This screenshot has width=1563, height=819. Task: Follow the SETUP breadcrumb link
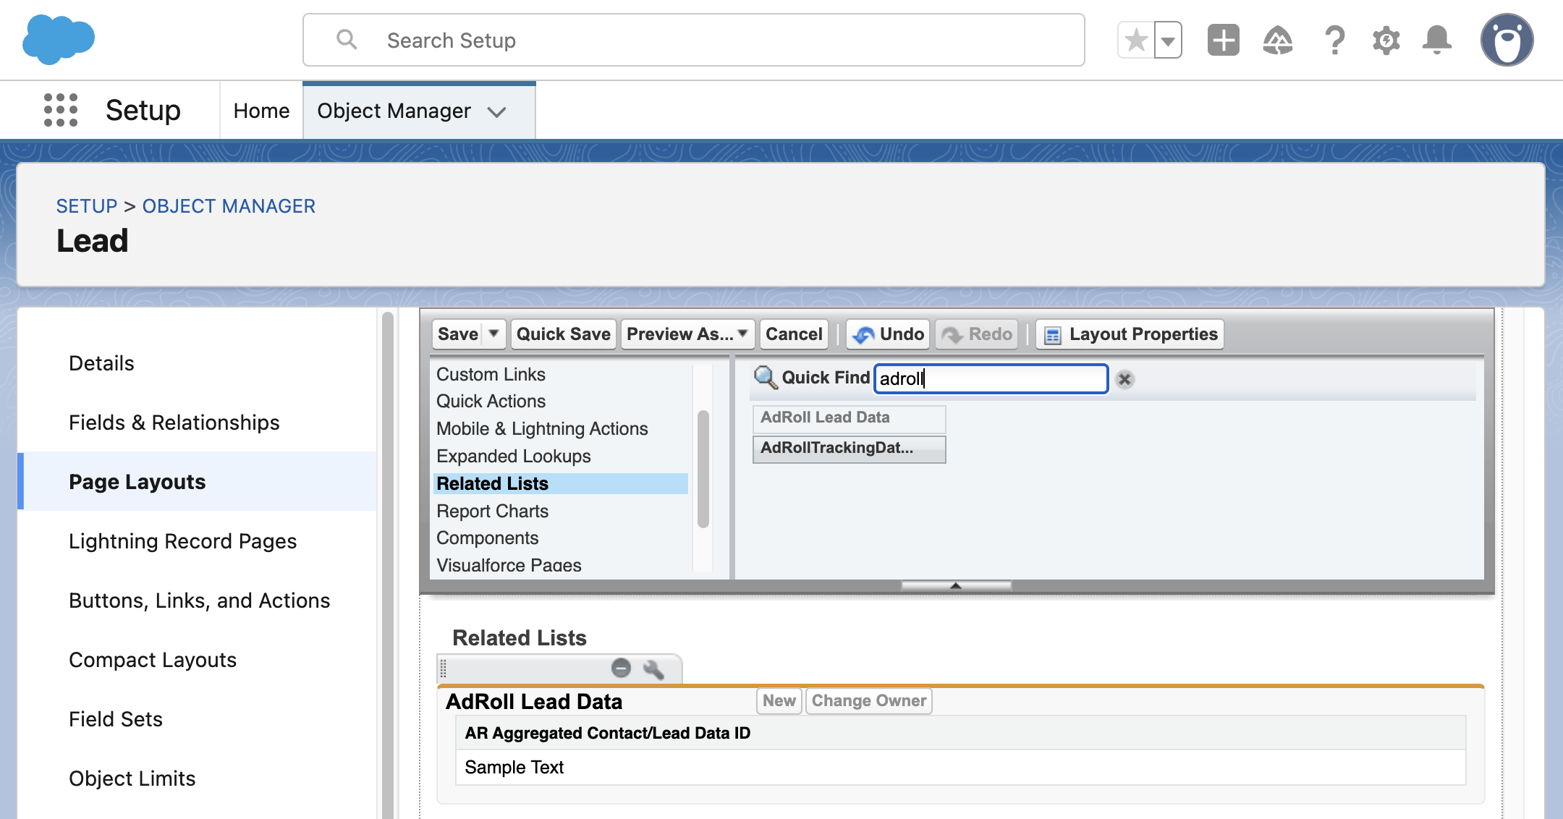(87, 206)
